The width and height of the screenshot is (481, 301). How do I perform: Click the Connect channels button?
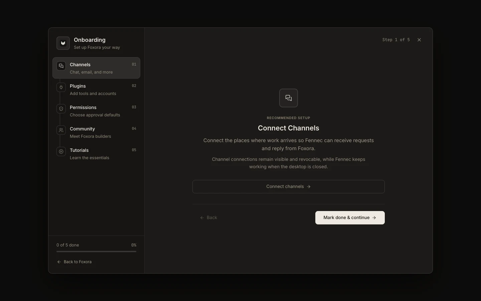[289, 187]
